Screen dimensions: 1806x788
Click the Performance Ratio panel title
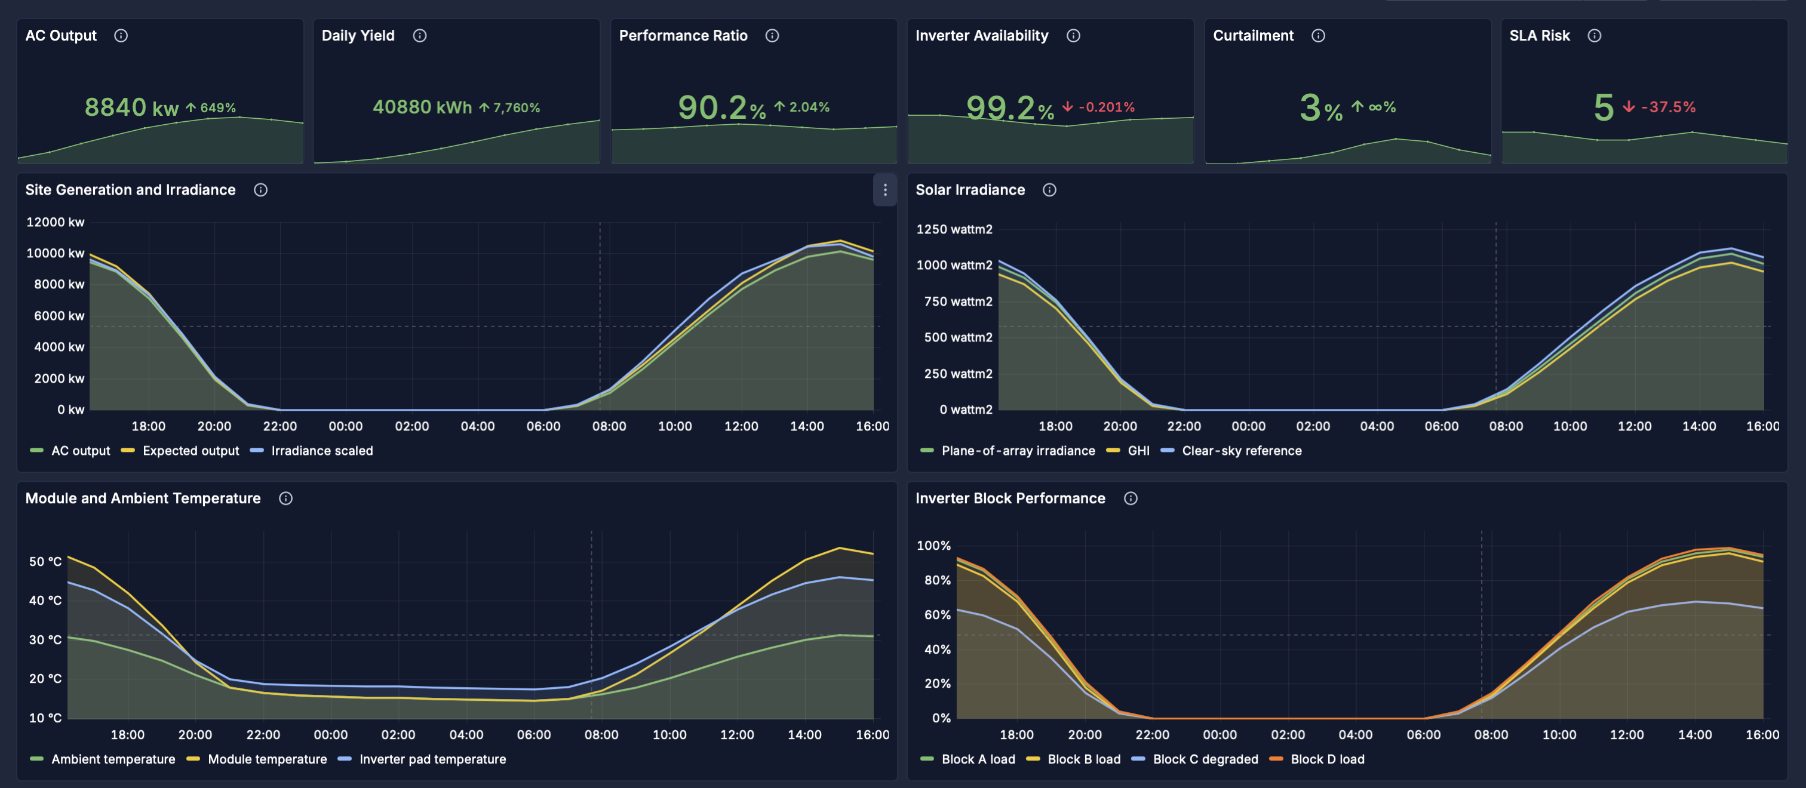pyautogui.click(x=683, y=36)
